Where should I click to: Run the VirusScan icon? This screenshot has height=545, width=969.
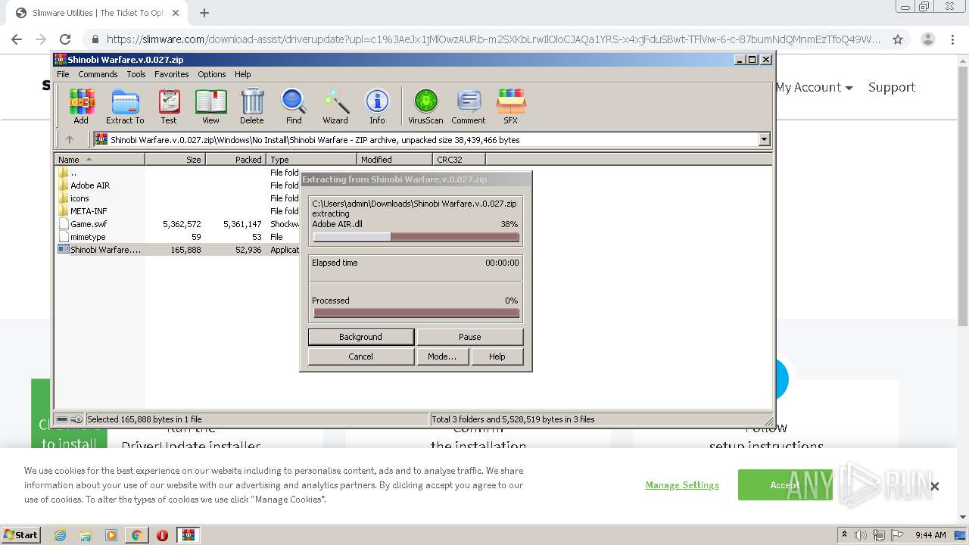(425, 106)
